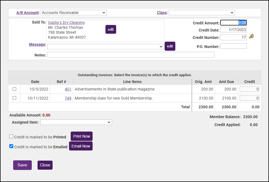Viewport: 269px width, 182px height.
Task: Select the P.O. Number field
Action: tap(233, 46)
